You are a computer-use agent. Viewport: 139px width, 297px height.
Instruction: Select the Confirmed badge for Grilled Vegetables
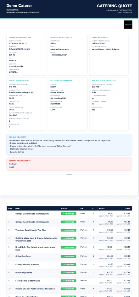[68, 272]
